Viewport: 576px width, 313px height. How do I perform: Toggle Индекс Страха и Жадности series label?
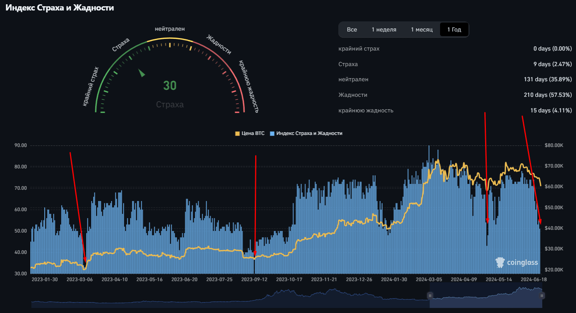click(309, 133)
